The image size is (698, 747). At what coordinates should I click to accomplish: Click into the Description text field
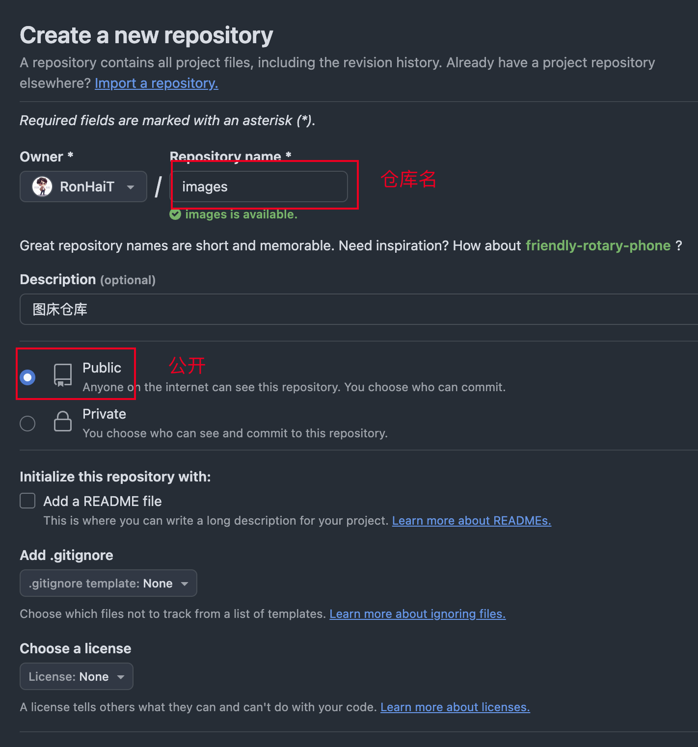click(x=359, y=309)
